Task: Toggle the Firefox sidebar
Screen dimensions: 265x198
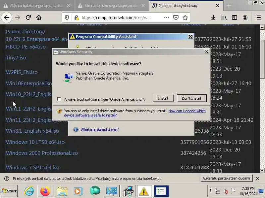Action: (235, 17)
